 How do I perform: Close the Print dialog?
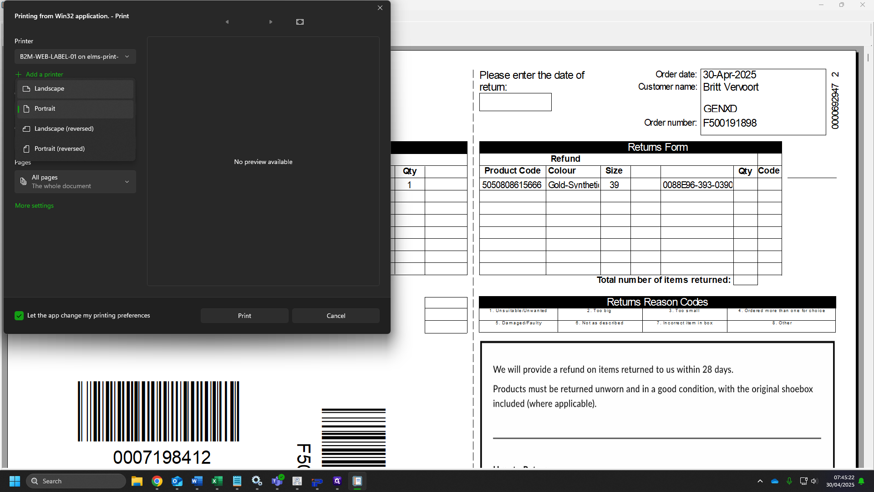(380, 8)
